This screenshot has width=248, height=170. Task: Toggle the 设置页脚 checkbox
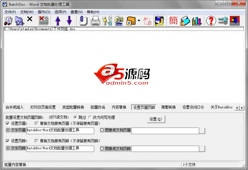(x=7, y=141)
